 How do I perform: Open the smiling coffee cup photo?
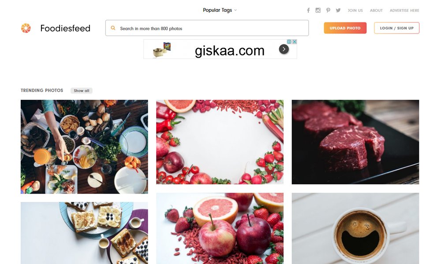tap(355, 228)
